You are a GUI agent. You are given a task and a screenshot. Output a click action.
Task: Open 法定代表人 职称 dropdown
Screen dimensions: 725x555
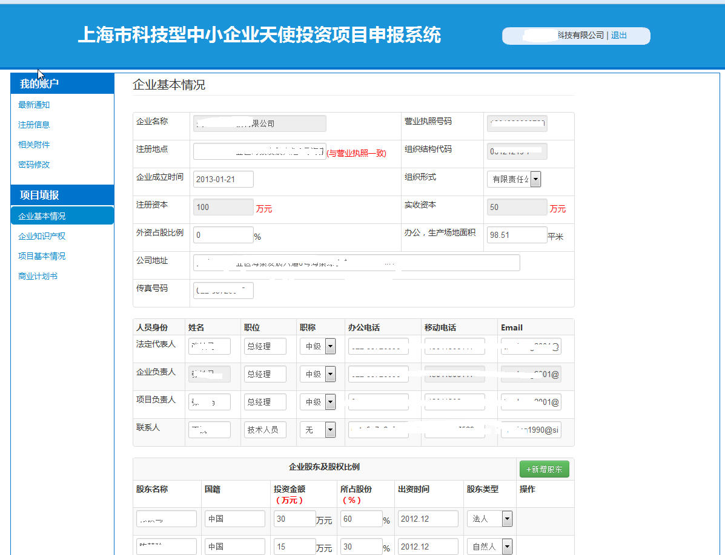point(330,346)
